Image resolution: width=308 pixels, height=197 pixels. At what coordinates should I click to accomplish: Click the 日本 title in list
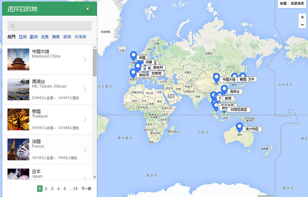36,172
